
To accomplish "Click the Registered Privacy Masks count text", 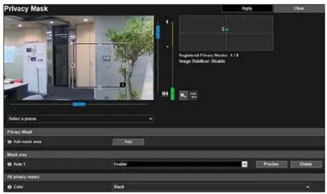I will [x=209, y=55].
